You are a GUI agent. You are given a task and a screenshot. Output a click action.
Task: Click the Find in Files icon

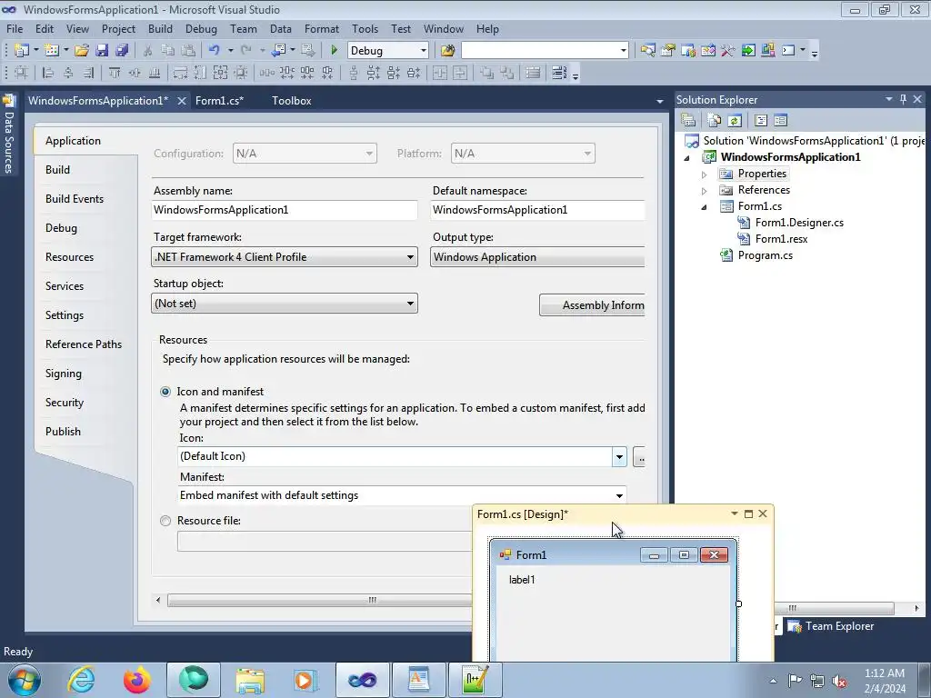pyautogui.click(x=447, y=51)
